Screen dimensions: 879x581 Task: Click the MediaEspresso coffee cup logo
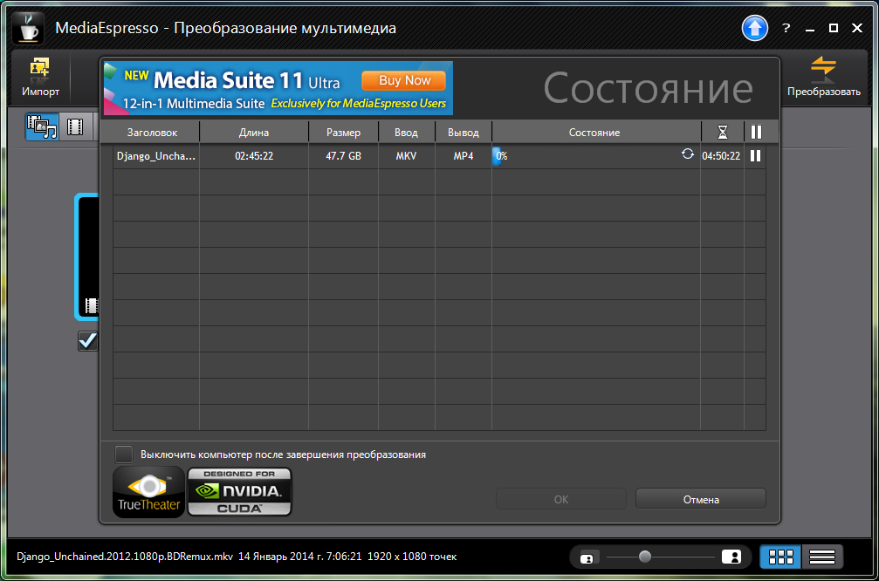(x=28, y=28)
